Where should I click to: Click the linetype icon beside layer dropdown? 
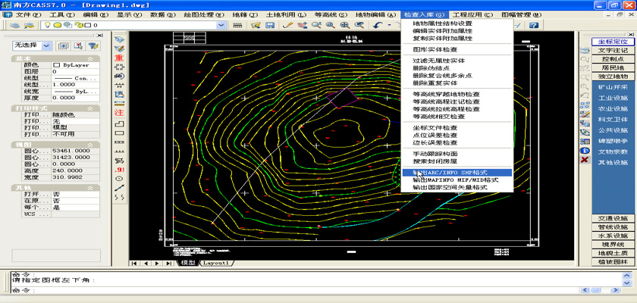click(237, 25)
